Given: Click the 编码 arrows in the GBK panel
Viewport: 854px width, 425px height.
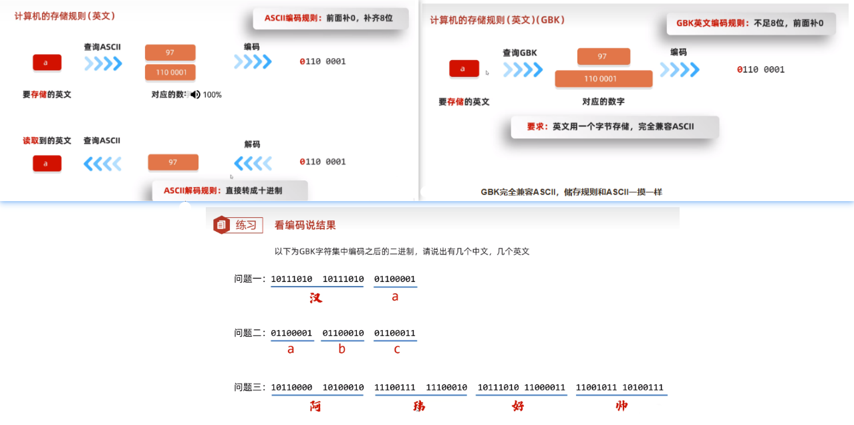Looking at the screenshot, I should pos(680,69).
